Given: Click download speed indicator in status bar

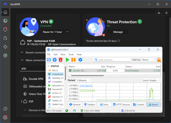Looking at the screenshot, I should (90, 111).
